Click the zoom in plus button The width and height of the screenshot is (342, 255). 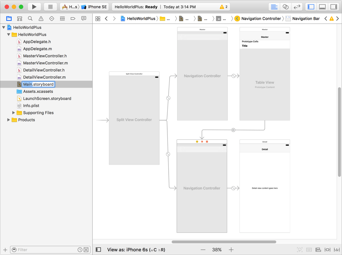pyautogui.click(x=231, y=250)
